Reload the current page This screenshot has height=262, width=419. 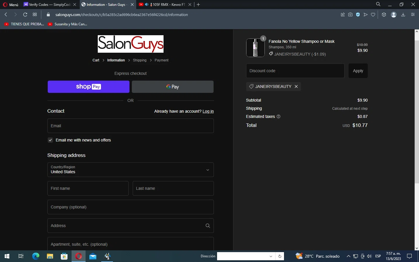click(x=25, y=15)
